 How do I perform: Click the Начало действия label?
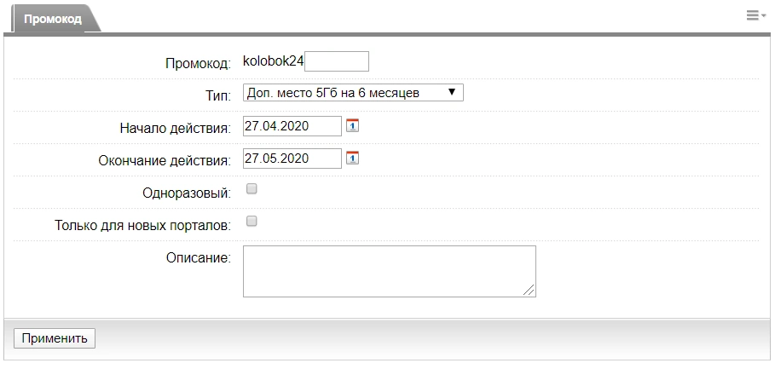[x=176, y=129]
